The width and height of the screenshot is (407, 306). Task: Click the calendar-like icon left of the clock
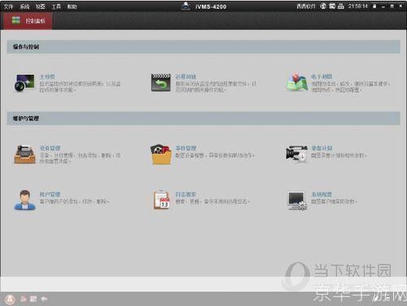click(x=341, y=6)
